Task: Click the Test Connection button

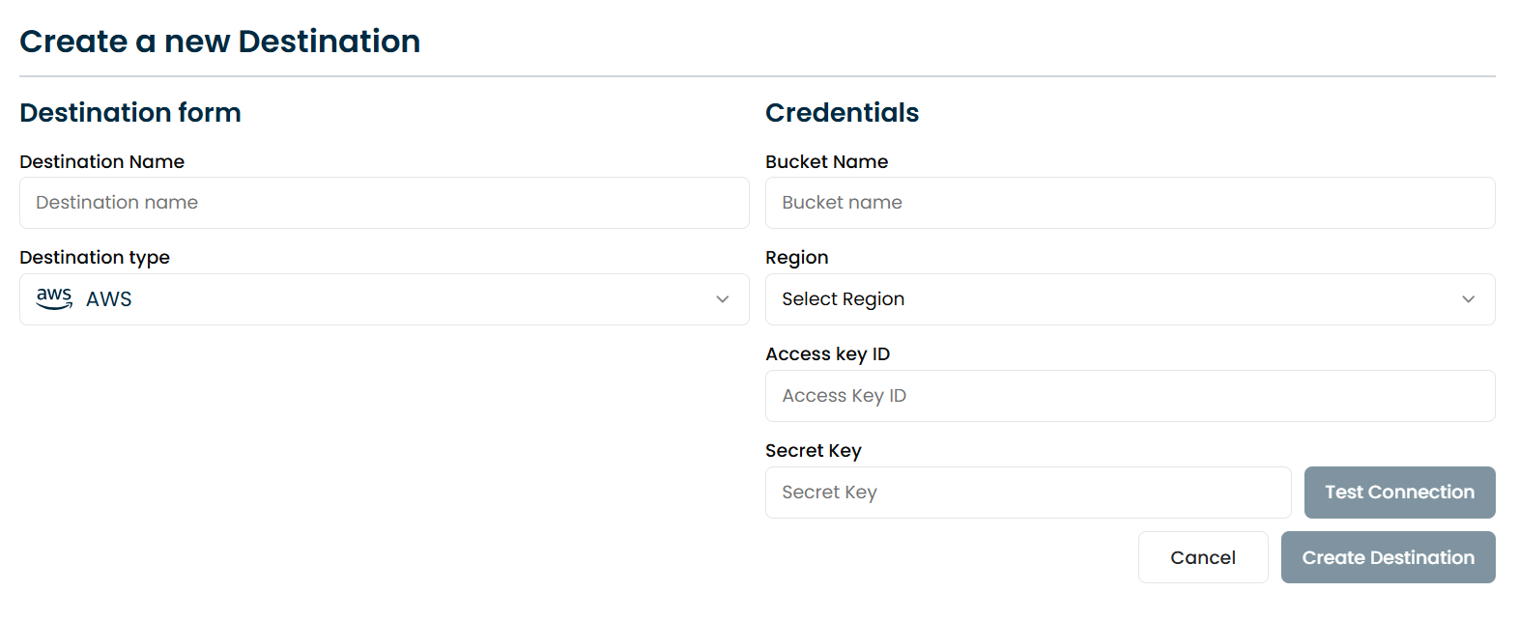Action: [x=1399, y=492]
